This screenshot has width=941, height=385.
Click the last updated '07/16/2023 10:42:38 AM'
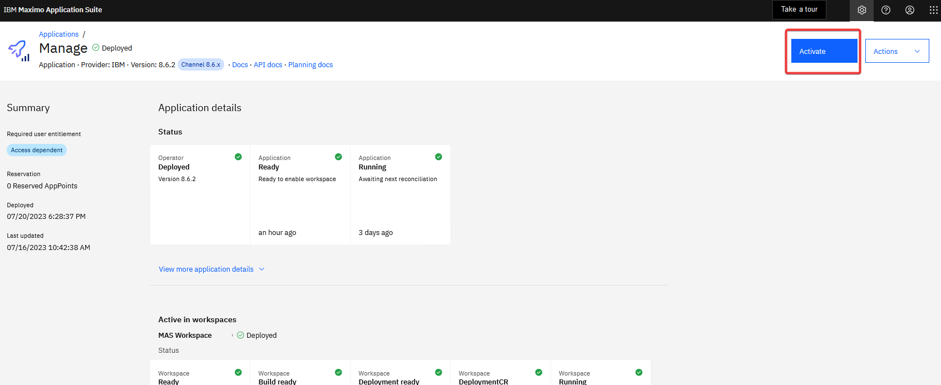pos(48,248)
